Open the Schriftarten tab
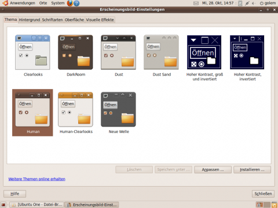 point(52,20)
